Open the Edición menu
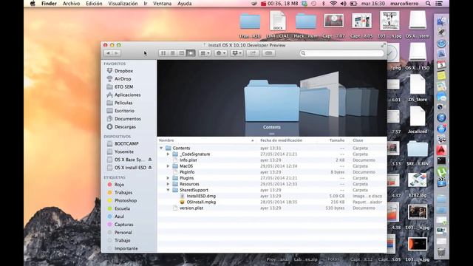 (94, 4)
